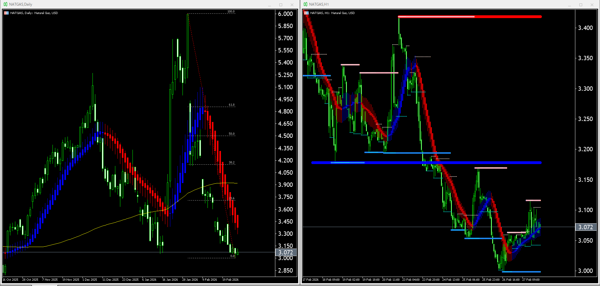Click the Fibonacci 23.6 level label
The image size is (600, 286).
(x=232, y=198)
